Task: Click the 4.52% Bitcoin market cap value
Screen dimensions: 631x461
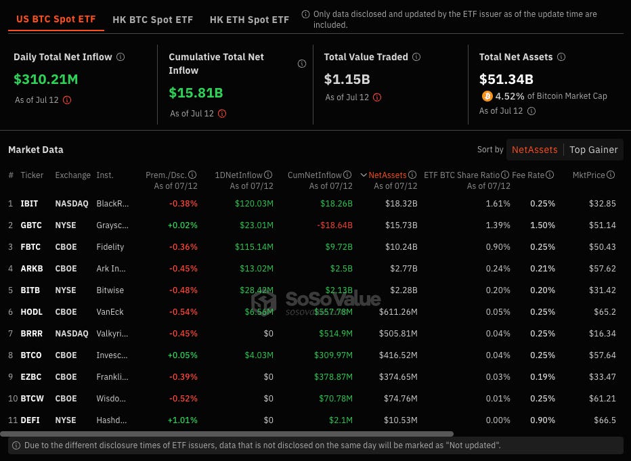Action: coord(510,97)
